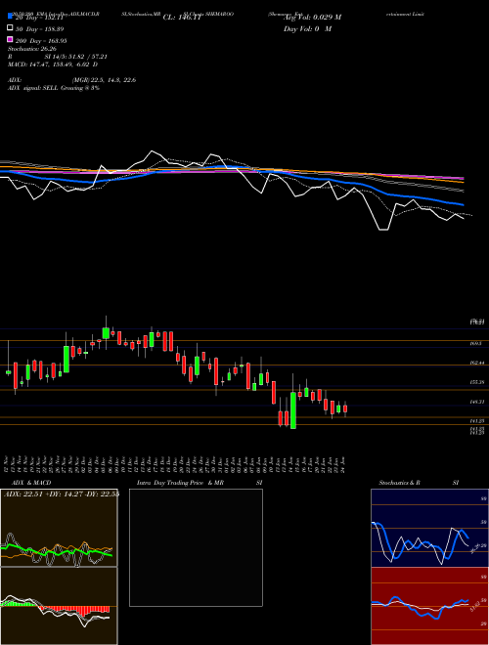
Task: Open the red RSI chart panel
Action: (x=429, y=606)
